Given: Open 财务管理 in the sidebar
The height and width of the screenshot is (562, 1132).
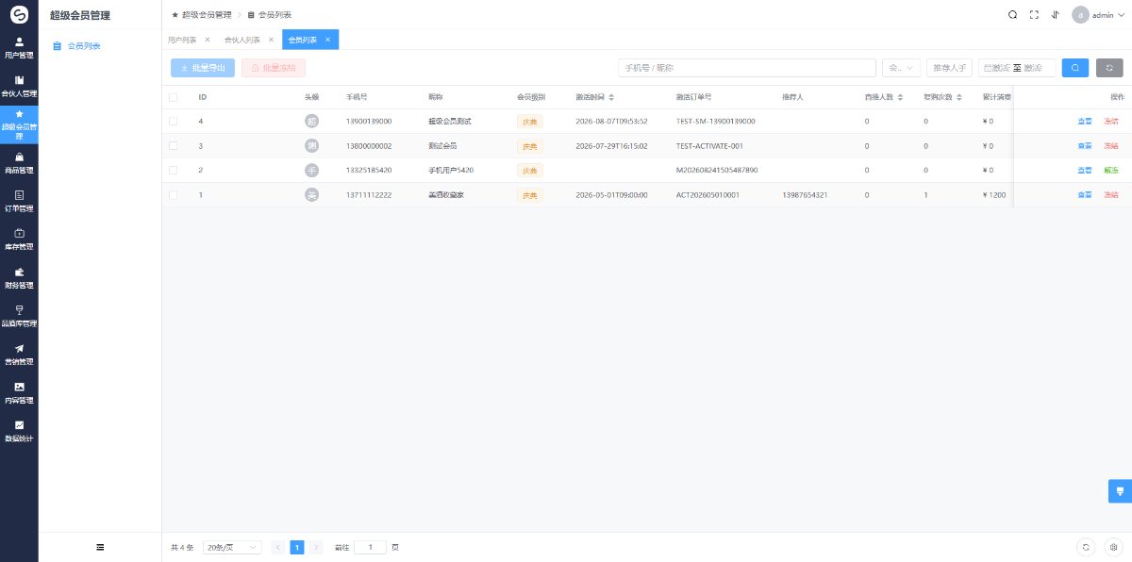Looking at the screenshot, I should 19,277.
